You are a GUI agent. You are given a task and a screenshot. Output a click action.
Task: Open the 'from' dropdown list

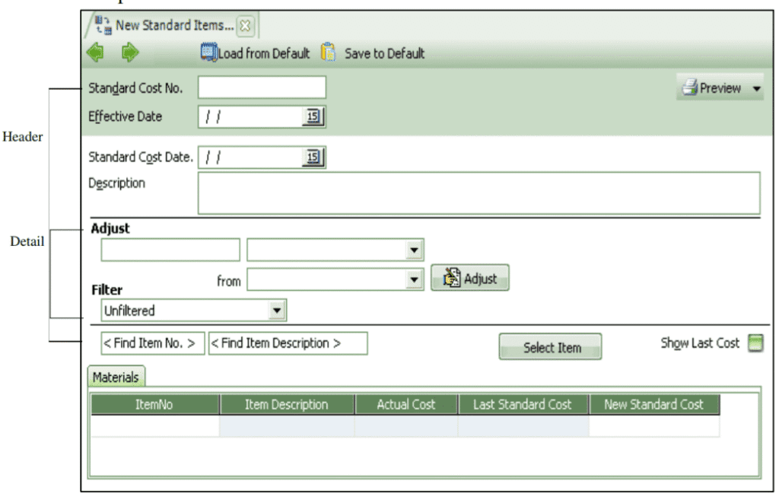(x=414, y=279)
